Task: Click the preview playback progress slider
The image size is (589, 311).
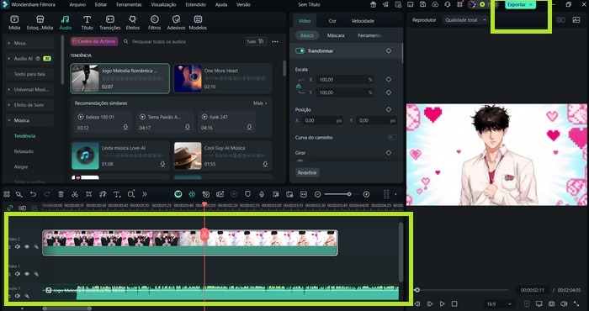Action: (462, 290)
